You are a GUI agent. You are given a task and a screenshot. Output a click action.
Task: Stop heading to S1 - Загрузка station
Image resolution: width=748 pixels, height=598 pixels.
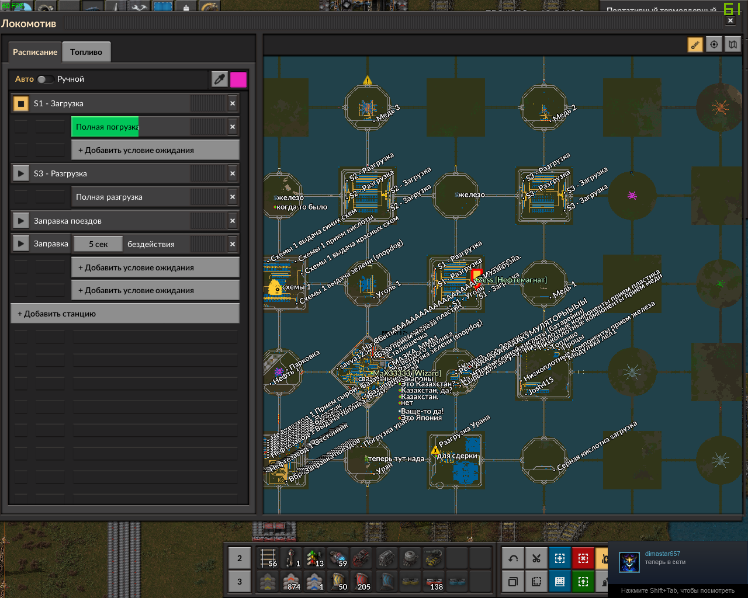(x=20, y=103)
